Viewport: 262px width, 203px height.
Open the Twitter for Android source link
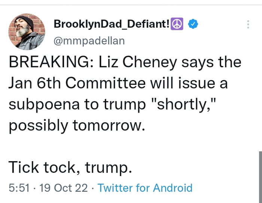(145, 187)
